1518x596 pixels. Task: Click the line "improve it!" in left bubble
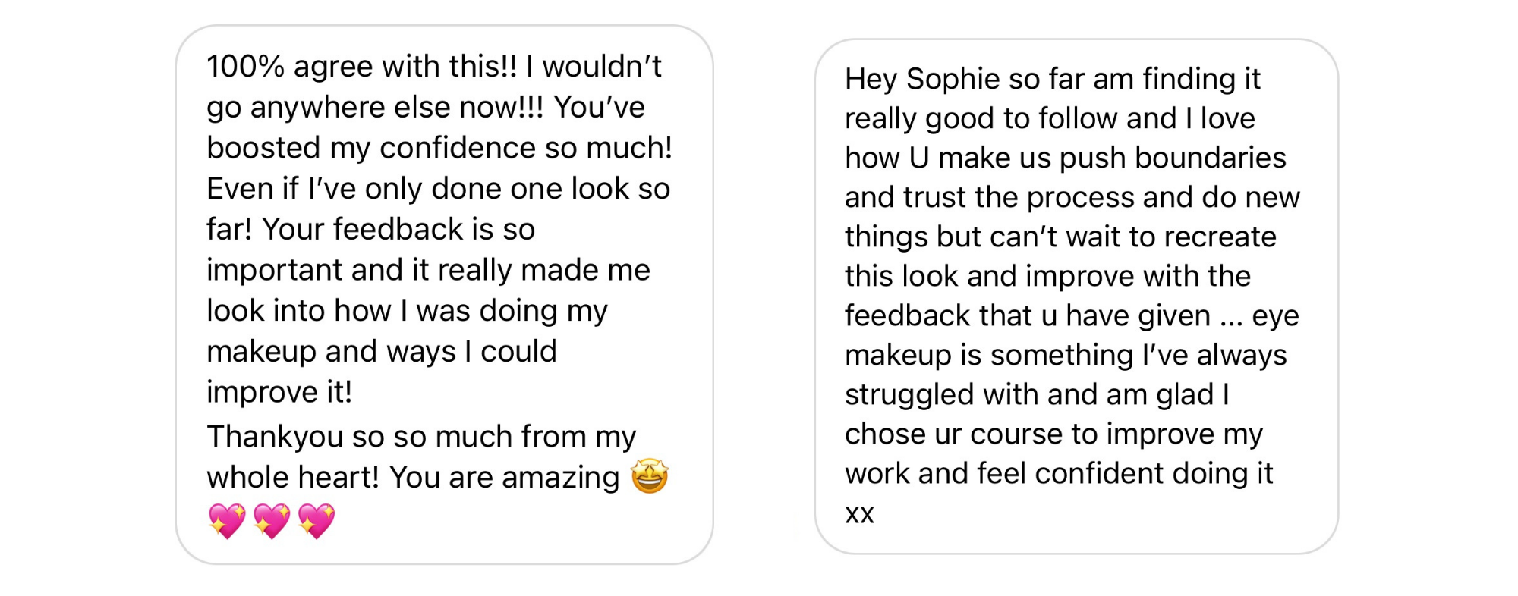(279, 392)
